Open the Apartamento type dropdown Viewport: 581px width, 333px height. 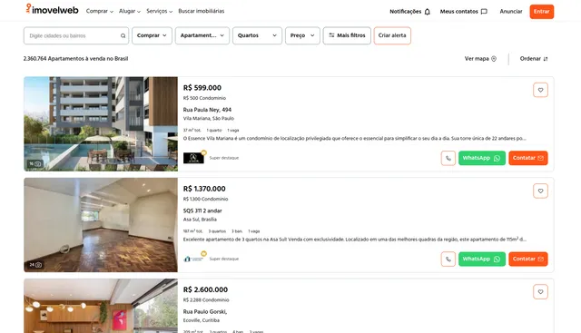coord(202,35)
